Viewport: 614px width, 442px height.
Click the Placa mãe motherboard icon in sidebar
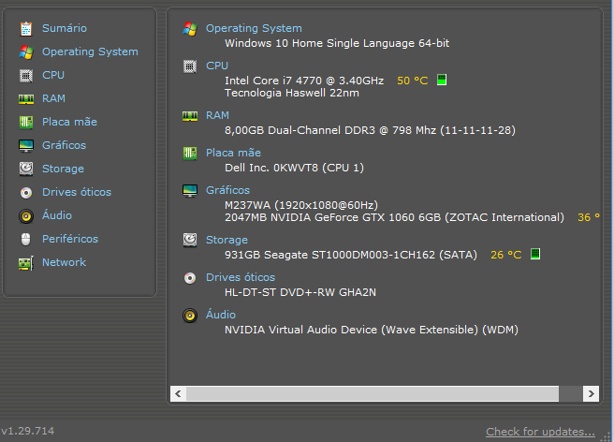click(x=26, y=123)
